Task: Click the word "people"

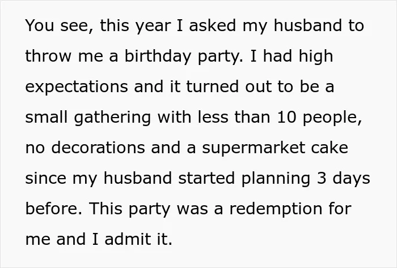Action: [x=332, y=118]
